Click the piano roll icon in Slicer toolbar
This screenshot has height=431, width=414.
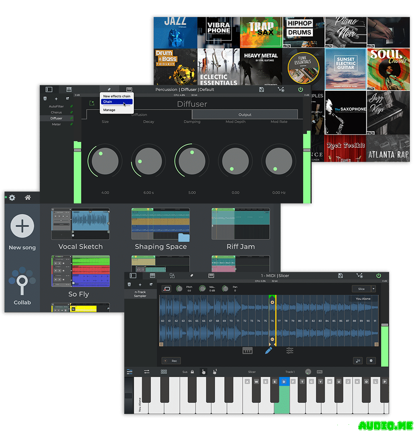(152, 276)
